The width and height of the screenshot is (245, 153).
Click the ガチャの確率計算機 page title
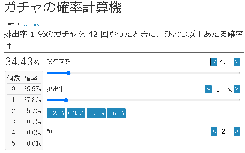pos(63,8)
